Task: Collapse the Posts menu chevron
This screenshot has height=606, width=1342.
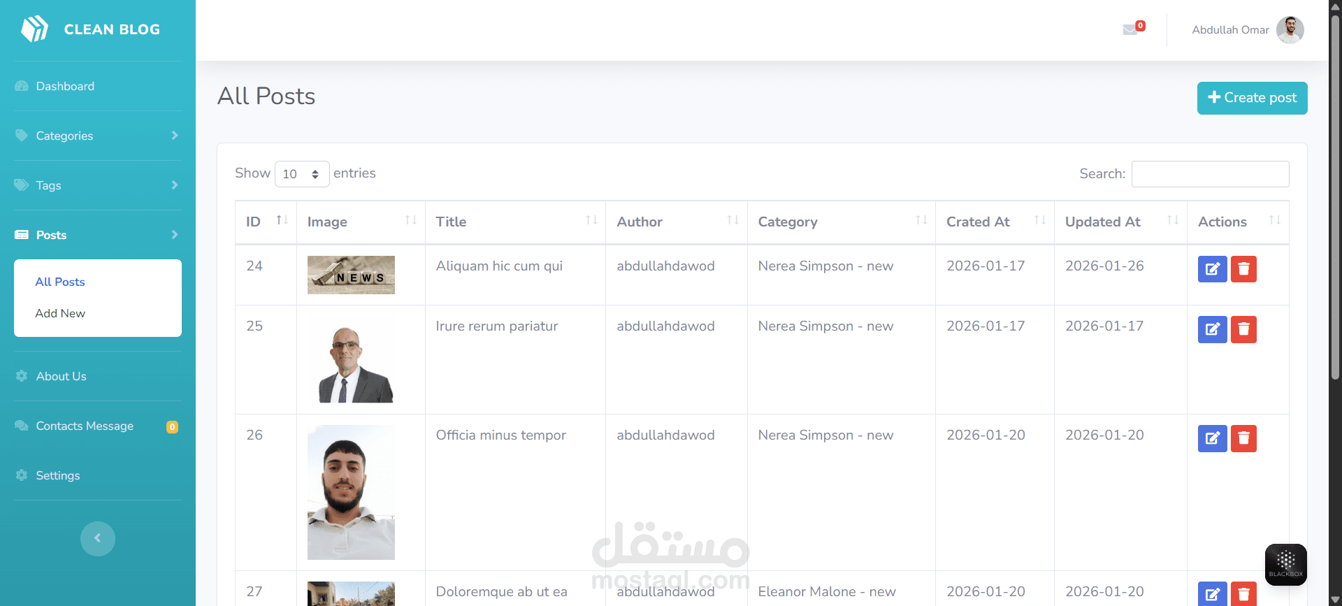Action: (175, 235)
